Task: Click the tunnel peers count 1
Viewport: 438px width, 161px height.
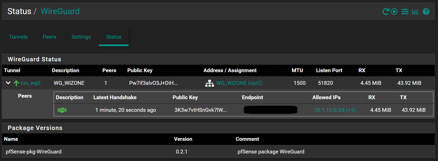Action: [106, 83]
